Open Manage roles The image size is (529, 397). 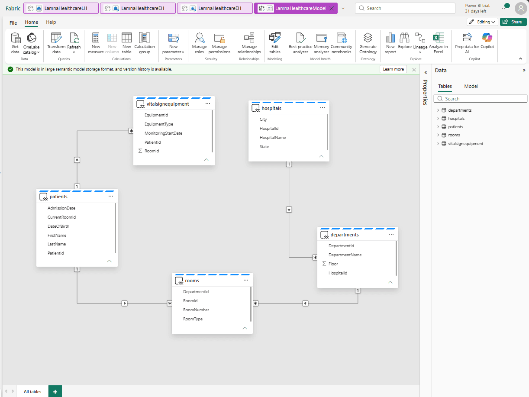tap(200, 43)
